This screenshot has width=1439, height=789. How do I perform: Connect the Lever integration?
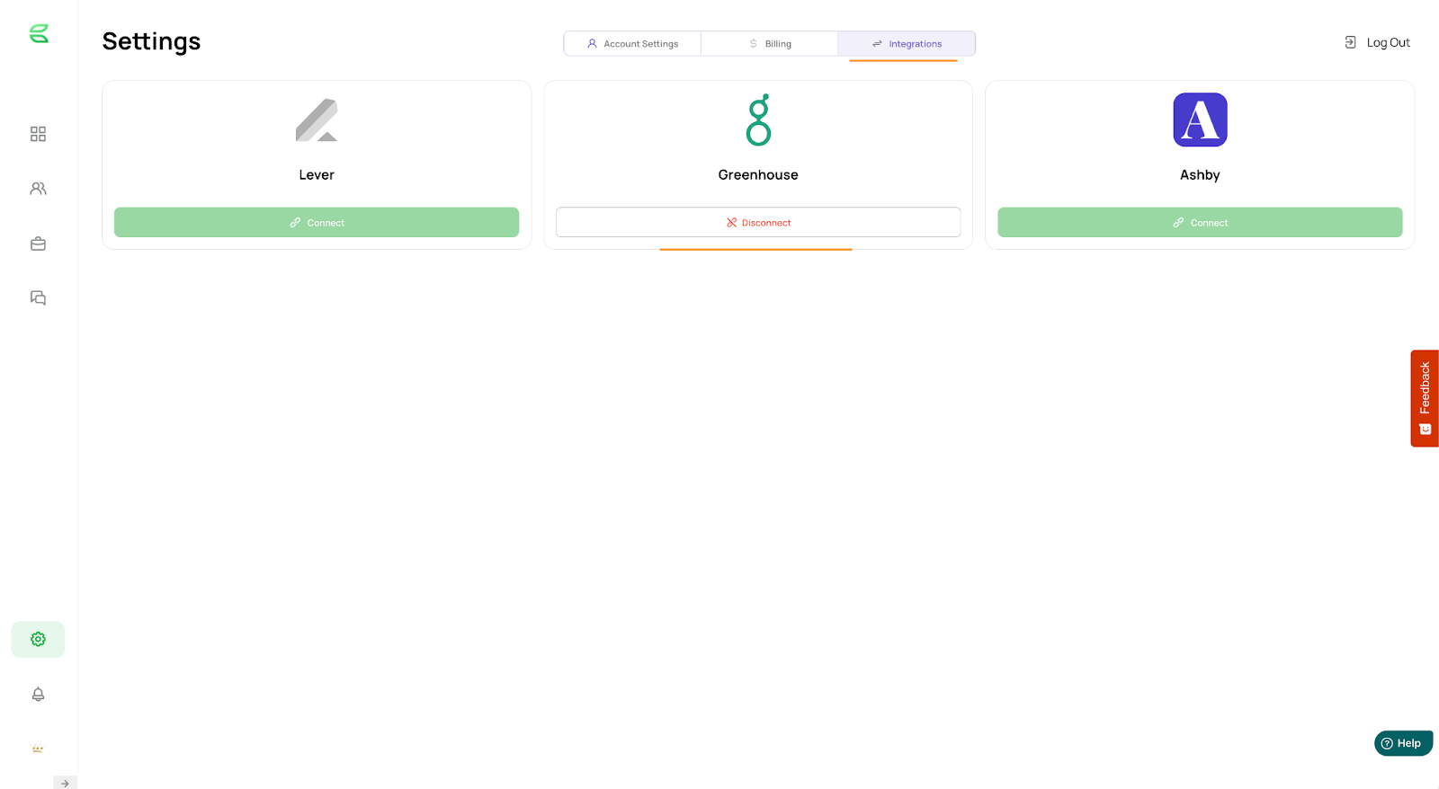(x=317, y=223)
